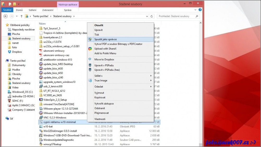261x147 pixels.
Task: Choose Spustit jako správce from context menu
Action: pos(105,39)
